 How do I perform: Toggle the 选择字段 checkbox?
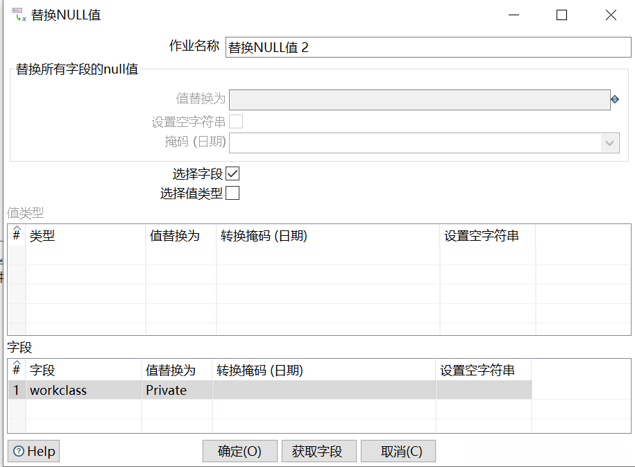(x=232, y=173)
